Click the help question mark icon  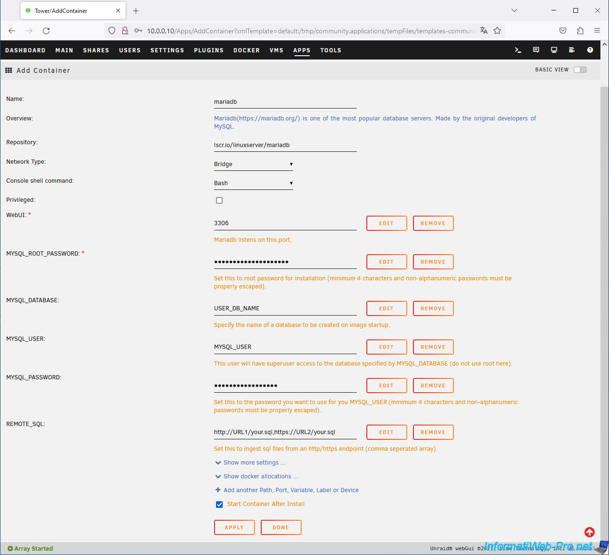coord(590,50)
